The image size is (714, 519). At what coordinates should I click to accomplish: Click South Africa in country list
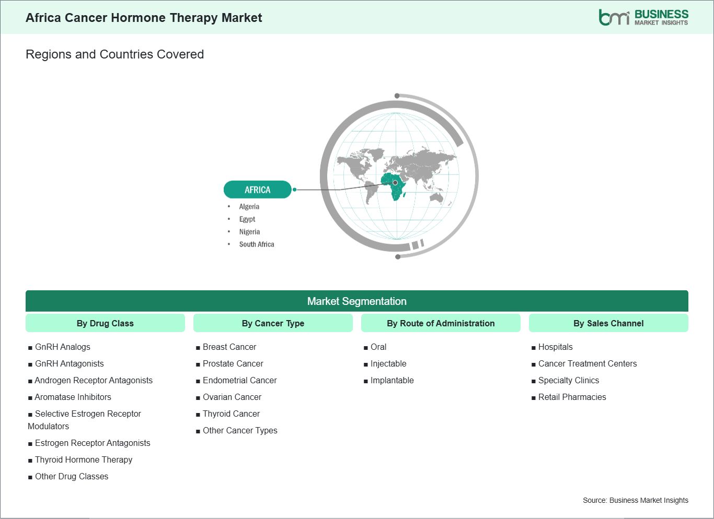coord(256,244)
